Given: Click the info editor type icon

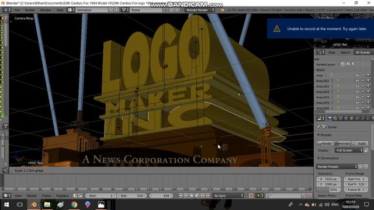Looking at the screenshot, I should [x=6, y=10].
